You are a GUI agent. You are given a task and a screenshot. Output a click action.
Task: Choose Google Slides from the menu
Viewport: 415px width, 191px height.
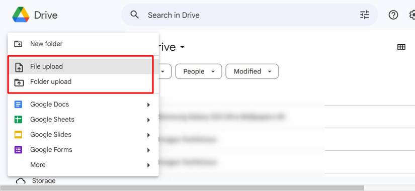(x=83, y=134)
